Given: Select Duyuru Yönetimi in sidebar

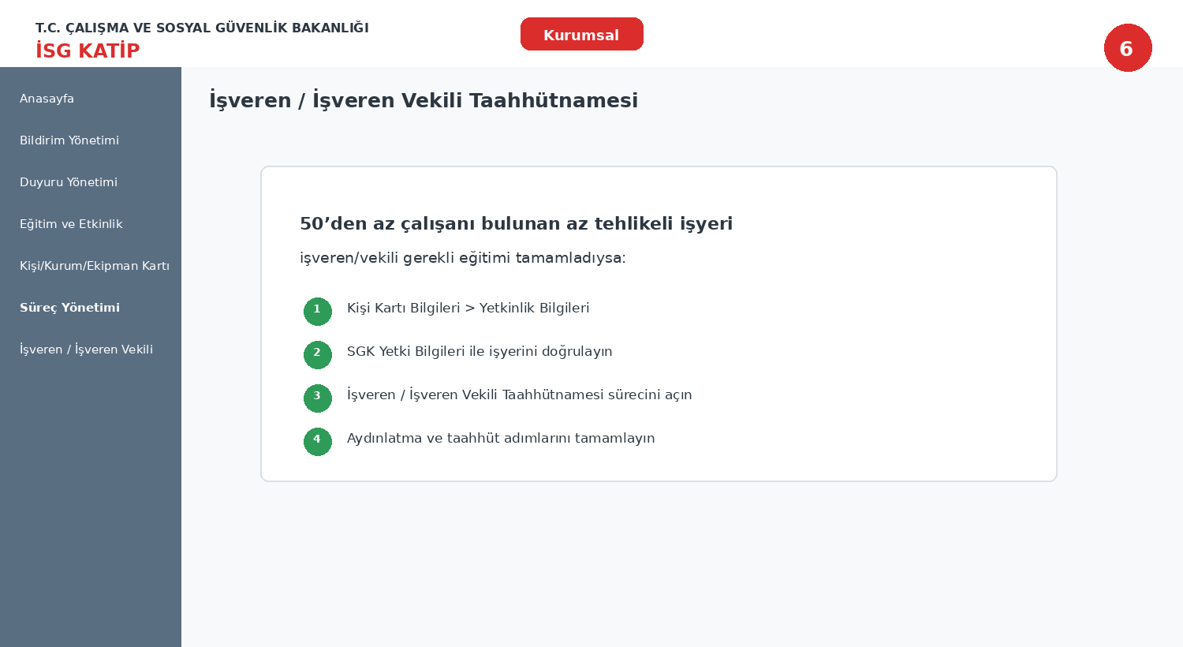Looking at the screenshot, I should 69,182.
